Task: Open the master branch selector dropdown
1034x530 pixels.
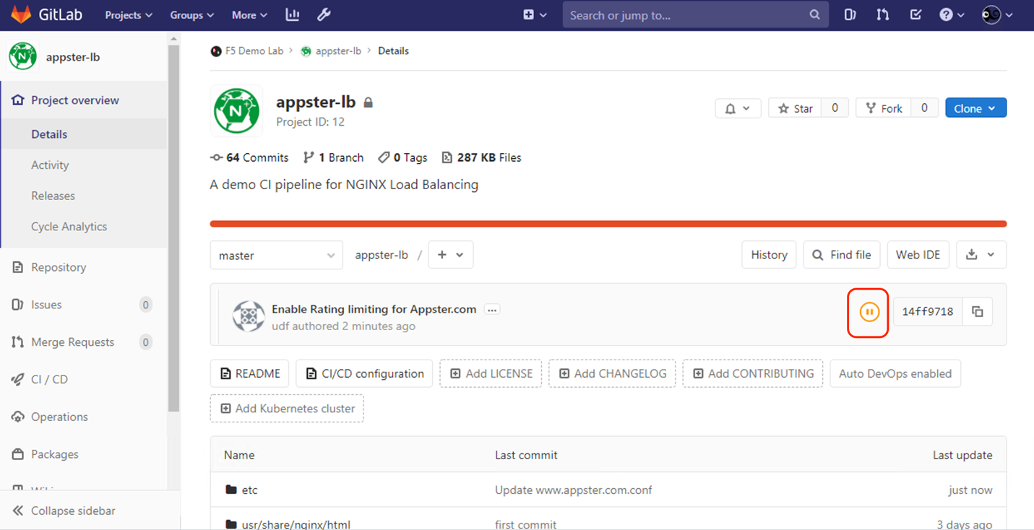Action: click(x=276, y=255)
